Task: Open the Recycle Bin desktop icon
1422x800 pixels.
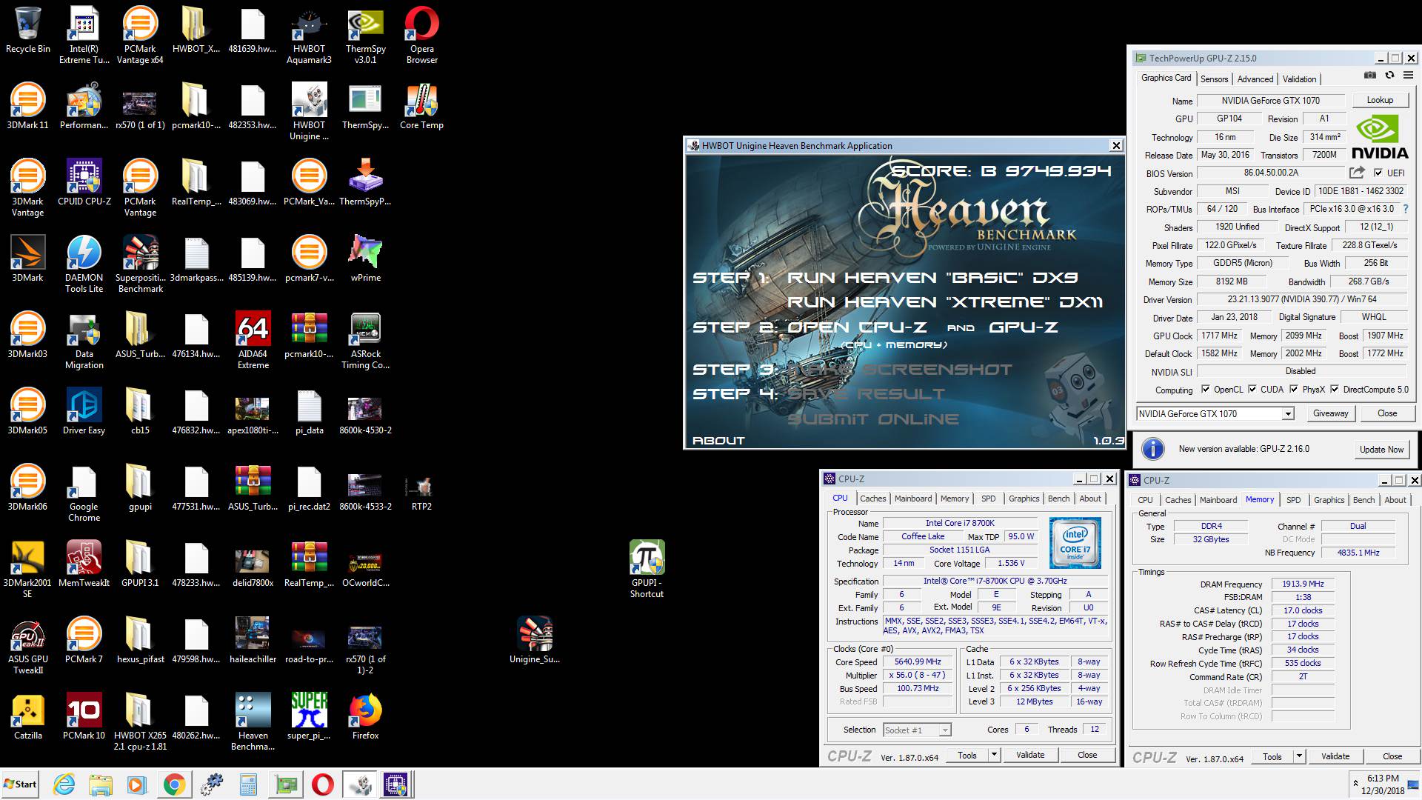Action: click(28, 30)
